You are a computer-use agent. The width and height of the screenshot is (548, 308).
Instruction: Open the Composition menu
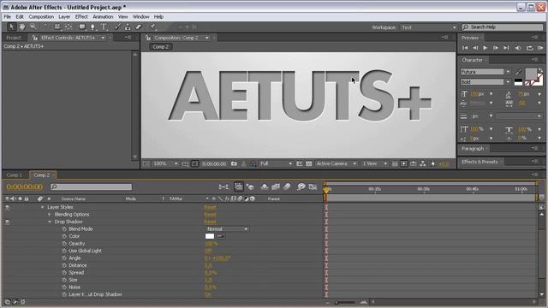41,17
